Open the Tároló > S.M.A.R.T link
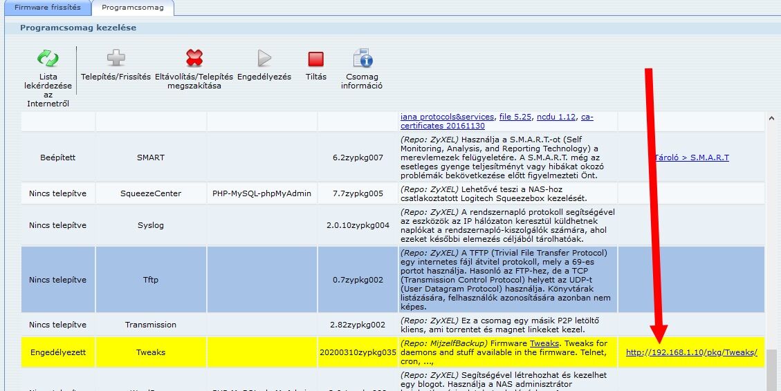 click(x=691, y=158)
